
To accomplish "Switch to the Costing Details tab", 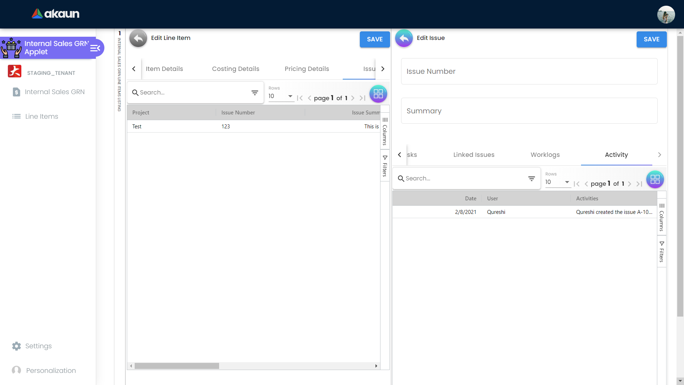I will click(x=235, y=69).
